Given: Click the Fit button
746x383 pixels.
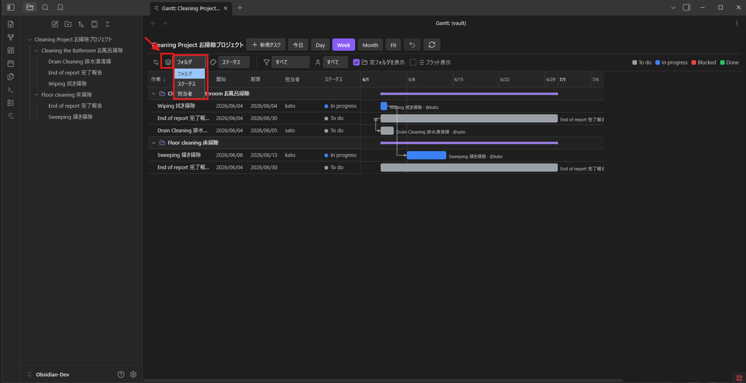Looking at the screenshot, I should click(393, 45).
